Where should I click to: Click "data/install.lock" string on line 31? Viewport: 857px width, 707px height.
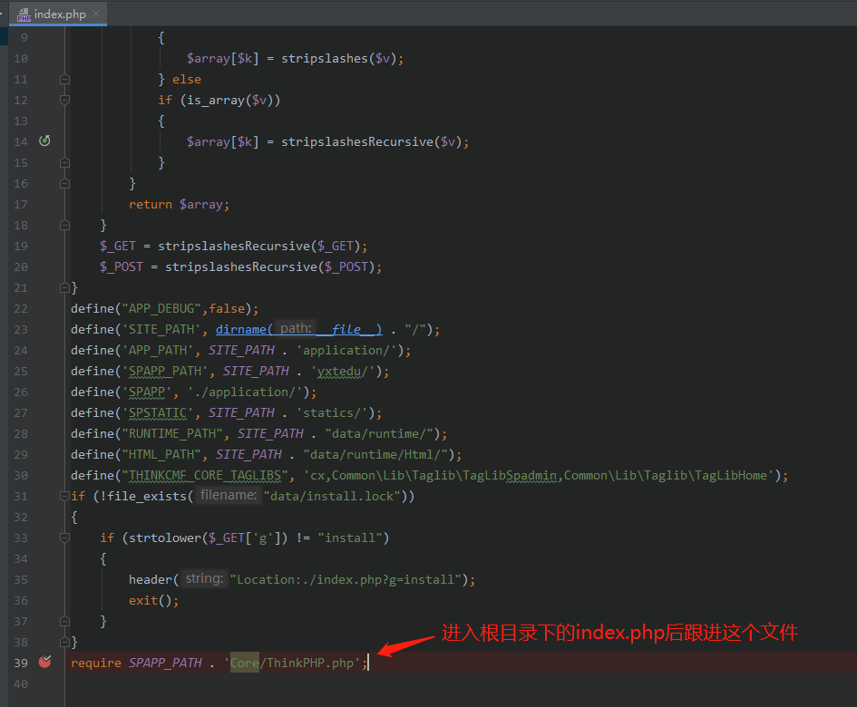pos(332,496)
